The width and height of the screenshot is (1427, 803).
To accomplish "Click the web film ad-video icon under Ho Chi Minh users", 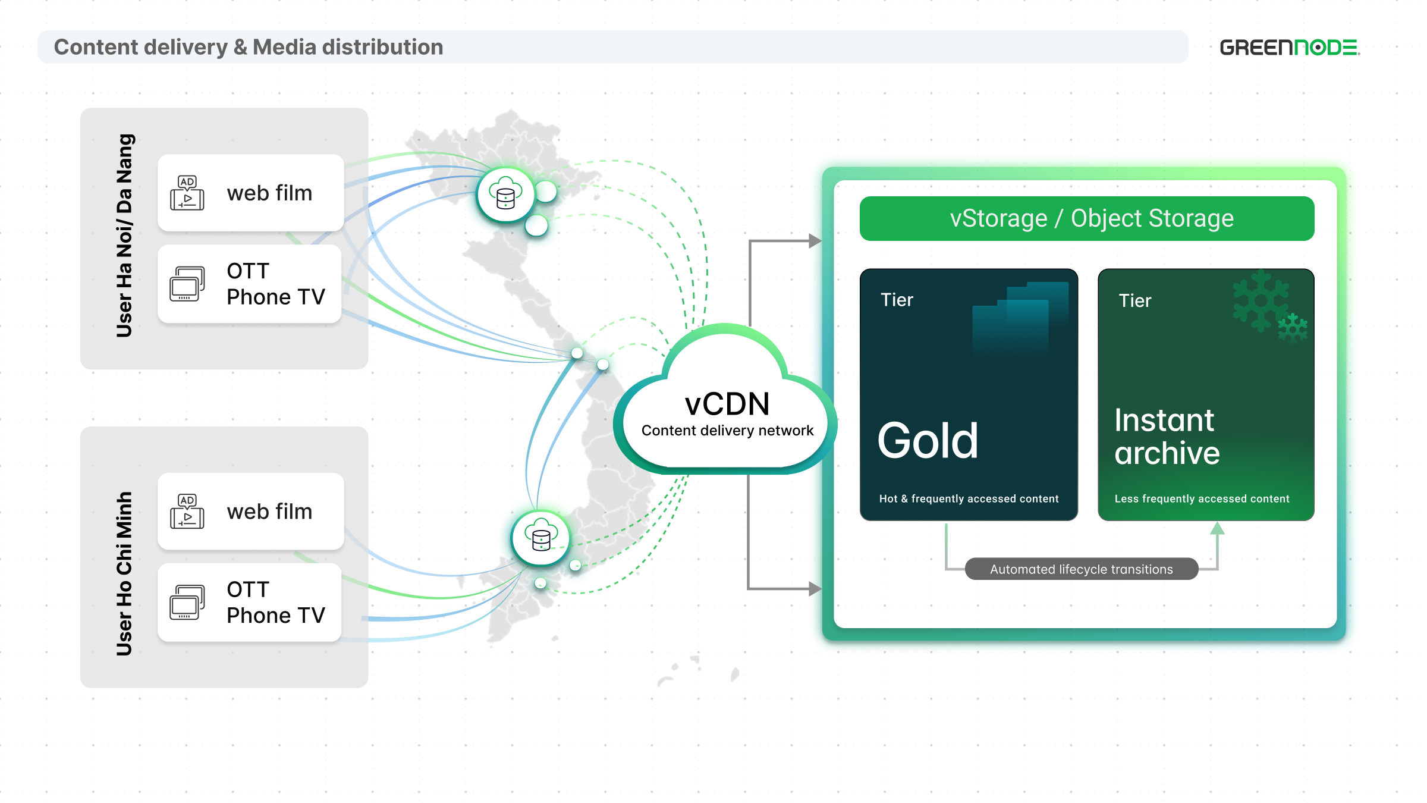I will pyautogui.click(x=187, y=511).
